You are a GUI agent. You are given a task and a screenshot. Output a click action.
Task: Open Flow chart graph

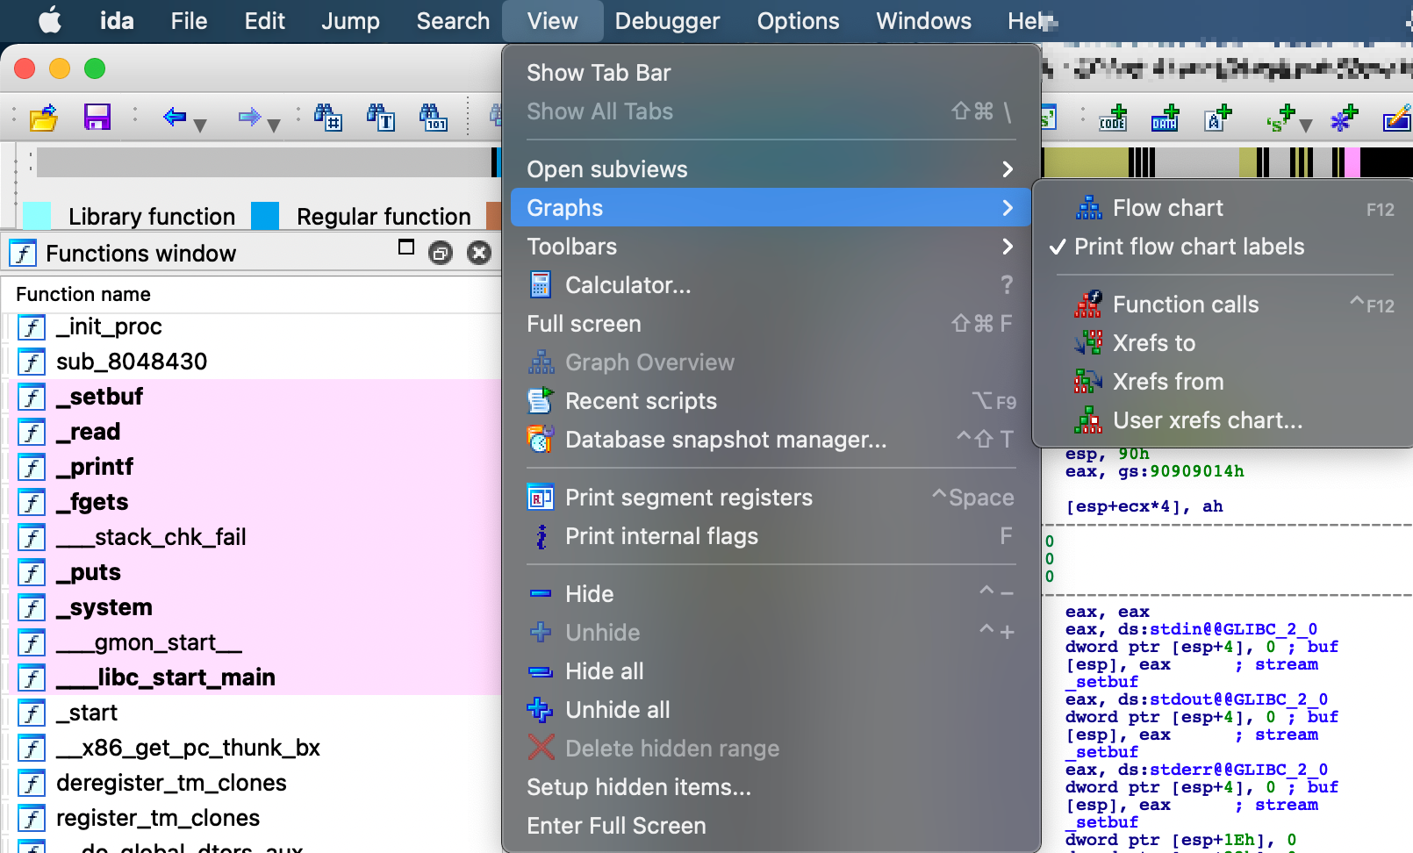tap(1225, 208)
